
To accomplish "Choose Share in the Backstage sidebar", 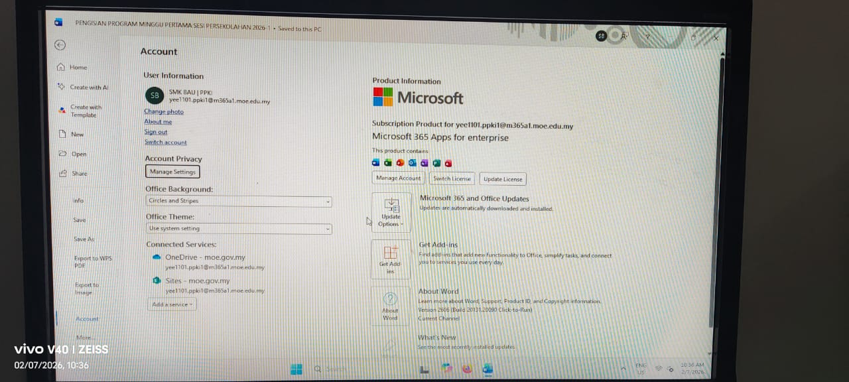I will pos(73,173).
